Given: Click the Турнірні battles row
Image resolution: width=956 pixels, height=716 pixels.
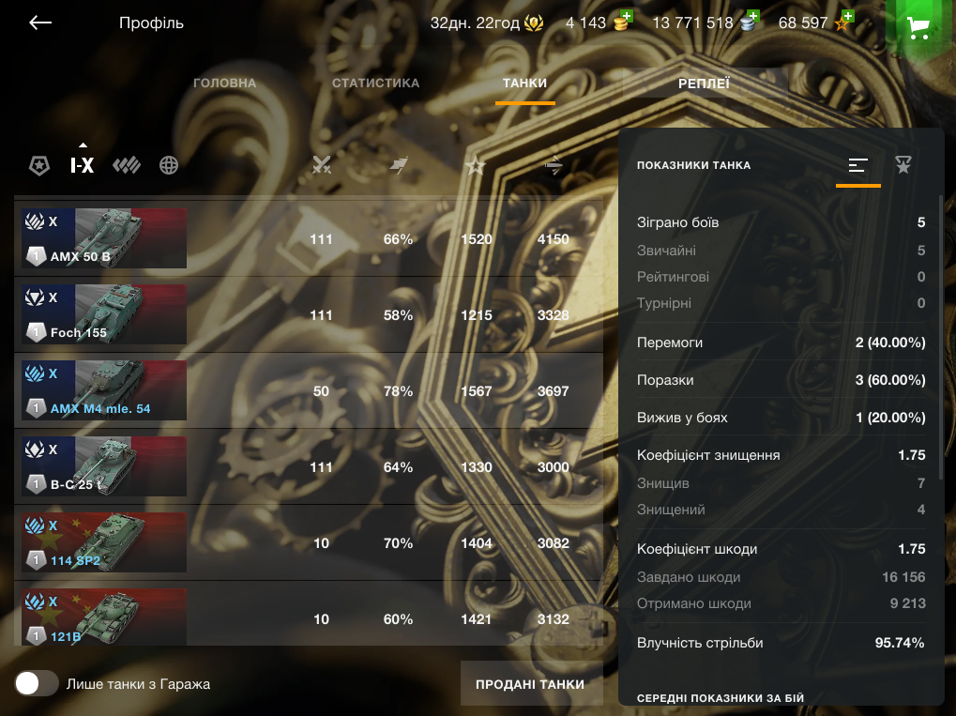Looking at the screenshot, I should [x=781, y=303].
